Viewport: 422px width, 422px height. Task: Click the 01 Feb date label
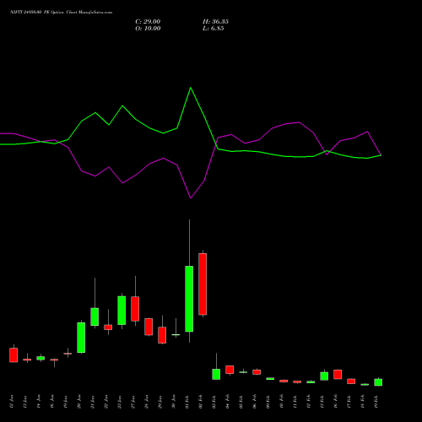point(187,402)
